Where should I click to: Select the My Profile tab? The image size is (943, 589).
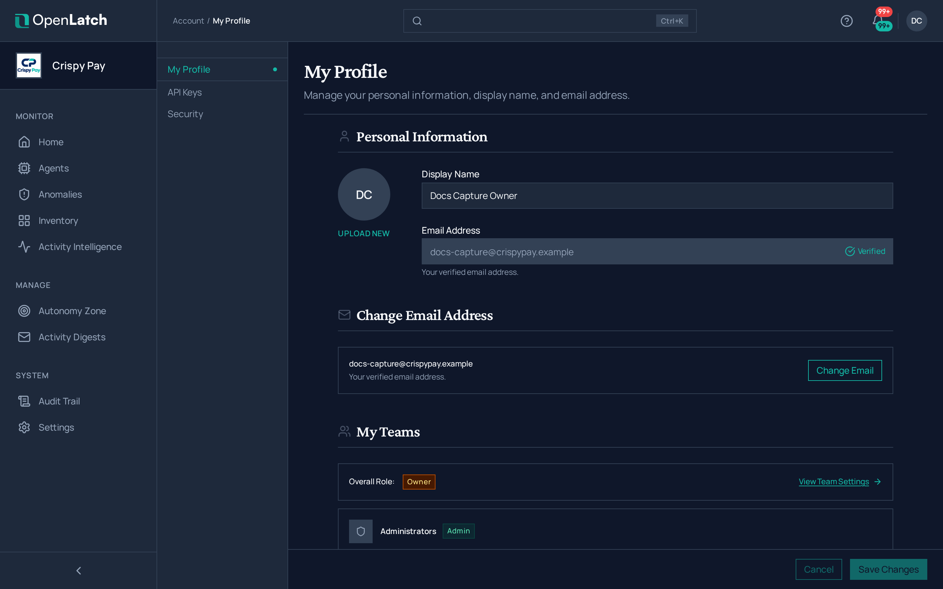[x=222, y=69]
